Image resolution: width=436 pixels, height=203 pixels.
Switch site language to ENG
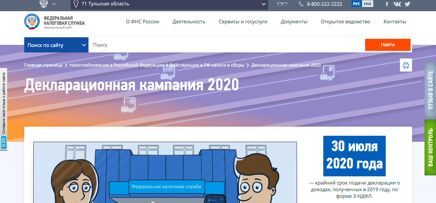pos(368,4)
